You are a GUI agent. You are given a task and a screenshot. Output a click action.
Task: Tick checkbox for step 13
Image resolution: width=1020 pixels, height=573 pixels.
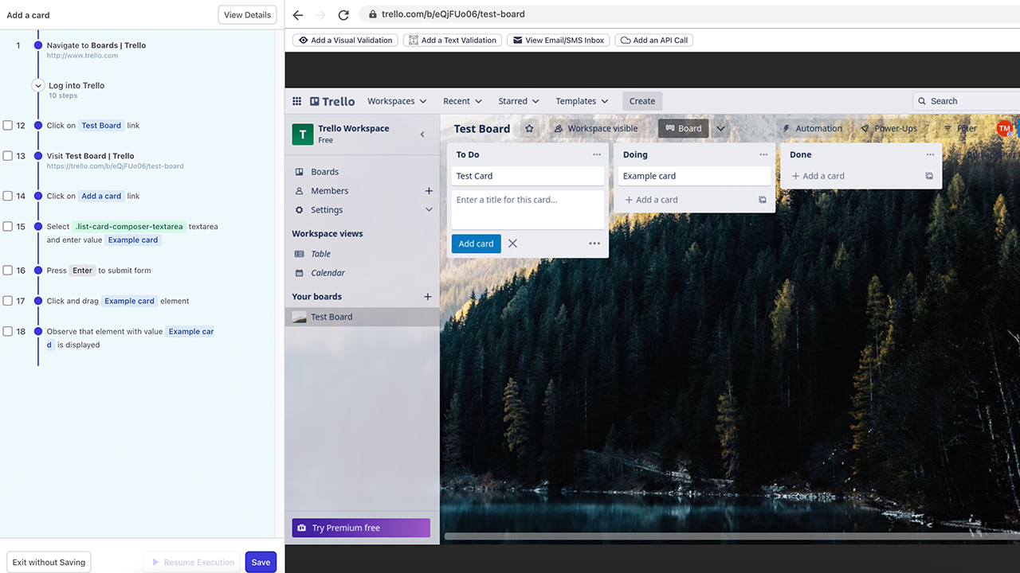pyautogui.click(x=7, y=156)
